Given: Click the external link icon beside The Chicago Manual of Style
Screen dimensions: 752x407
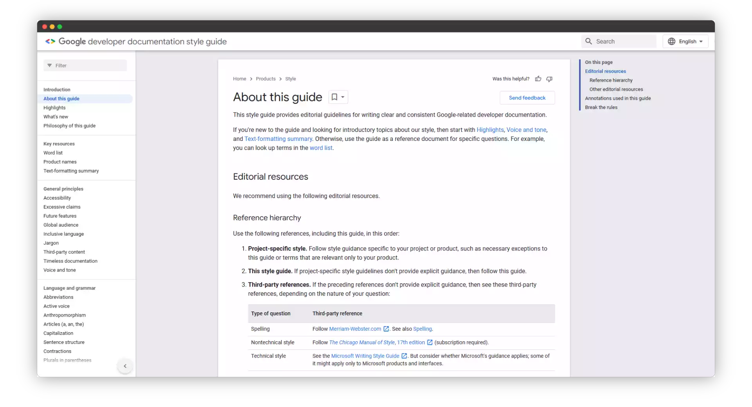Looking at the screenshot, I should tap(430, 342).
